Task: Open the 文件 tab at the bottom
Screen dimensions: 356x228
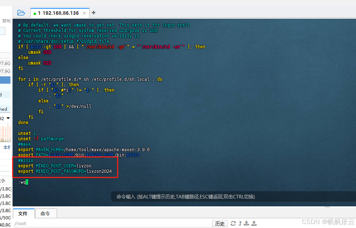Action: click(x=23, y=214)
